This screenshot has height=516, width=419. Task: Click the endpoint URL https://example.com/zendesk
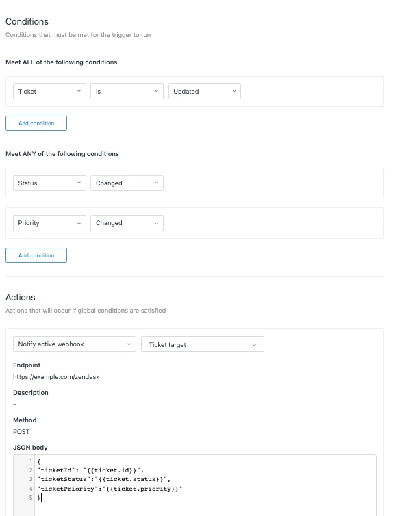click(x=56, y=377)
